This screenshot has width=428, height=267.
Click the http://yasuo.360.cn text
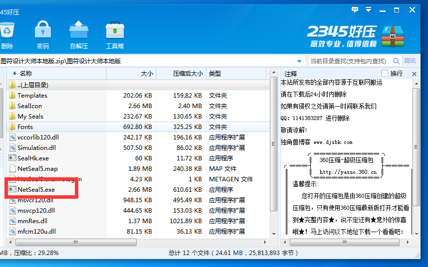348,172
